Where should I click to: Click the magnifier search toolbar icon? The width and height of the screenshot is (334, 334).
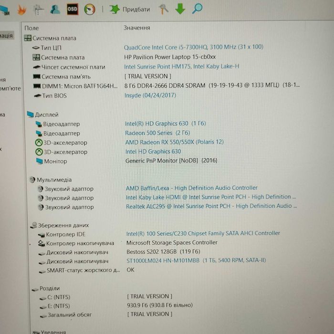point(197,9)
